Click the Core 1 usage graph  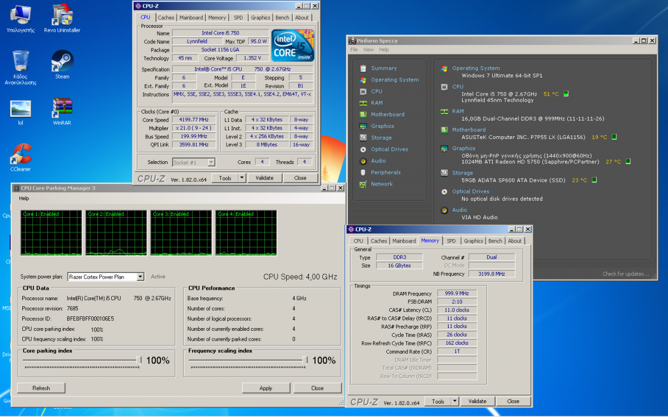[x=51, y=232]
